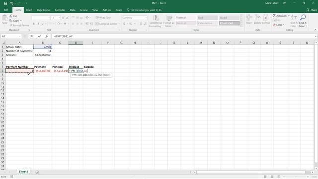This screenshot has width=318, height=179.
Task: Toggle Underline formatting
Action: 43,24
